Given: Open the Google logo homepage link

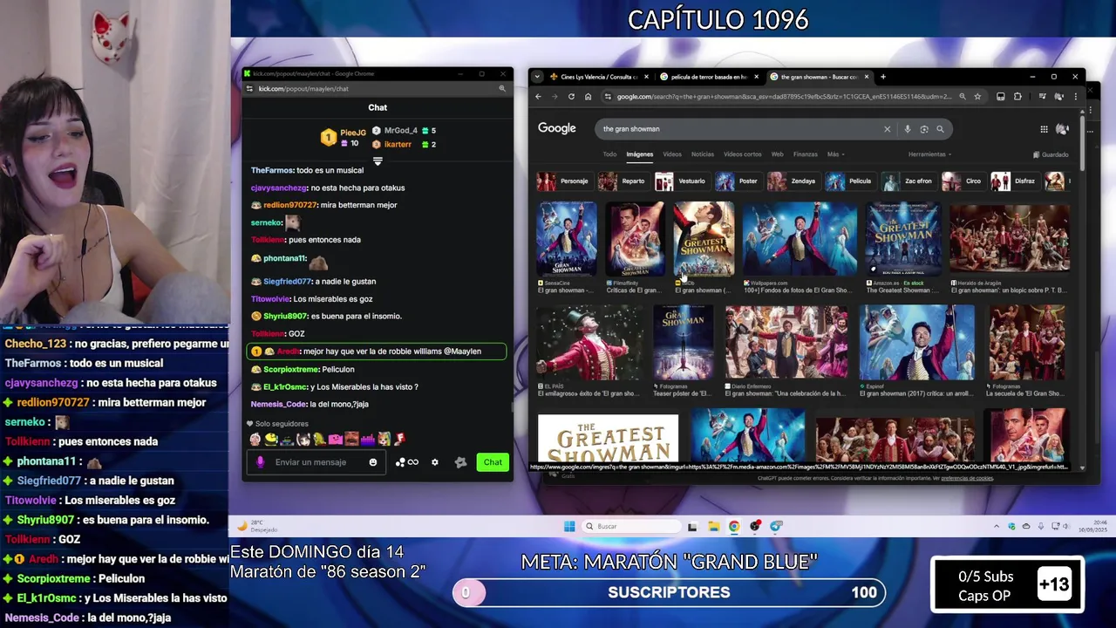Looking at the screenshot, I should (556, 128).
